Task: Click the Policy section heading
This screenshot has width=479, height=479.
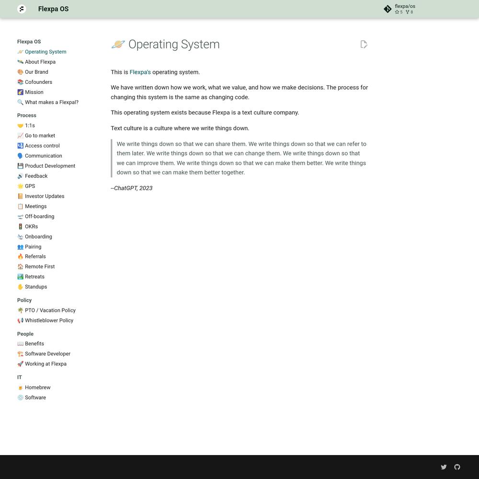Action: click(24, 300)
